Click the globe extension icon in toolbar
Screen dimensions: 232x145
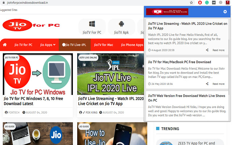pos(221,3)
